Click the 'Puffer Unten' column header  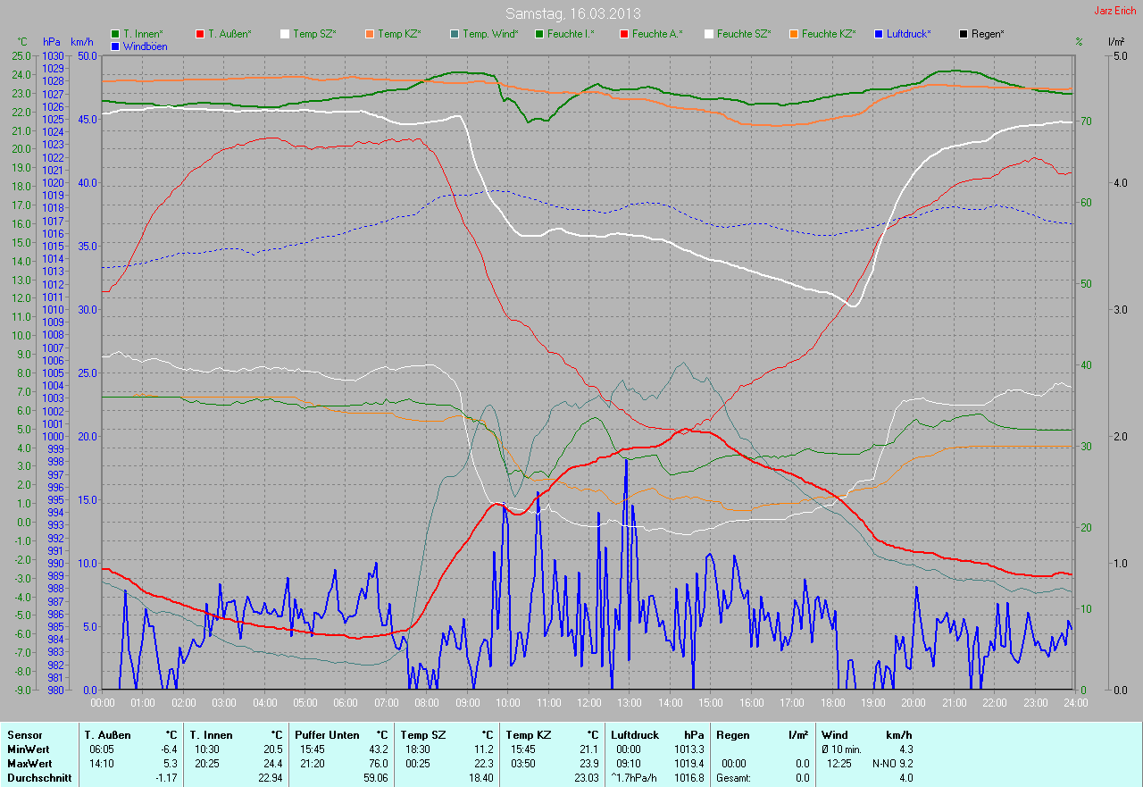click(x=329, y=735)
